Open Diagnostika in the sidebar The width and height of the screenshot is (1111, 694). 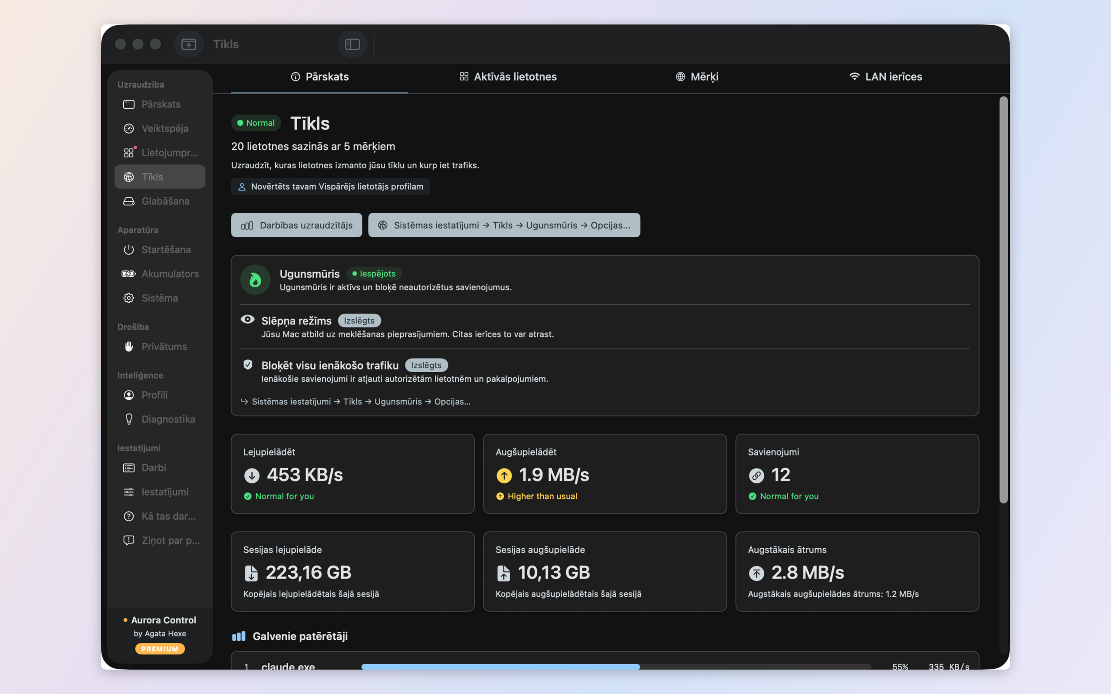point(160,419)
